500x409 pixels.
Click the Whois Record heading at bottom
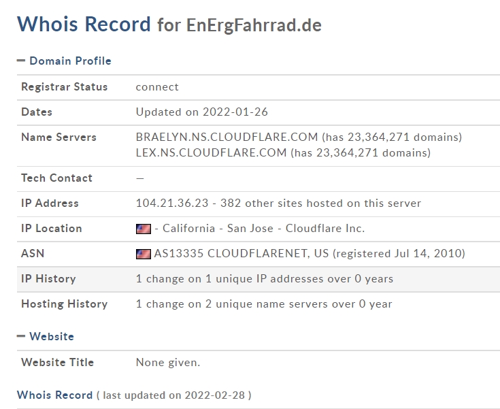coord(54,395)
